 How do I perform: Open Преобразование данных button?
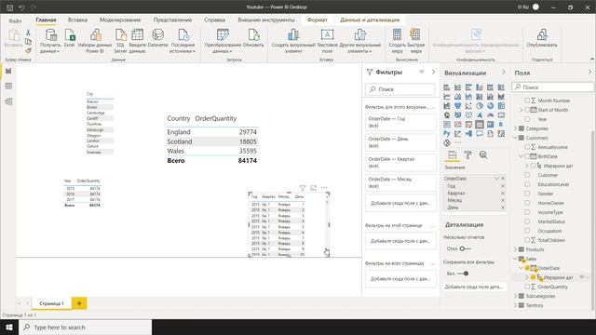click(x=223, y=41)
